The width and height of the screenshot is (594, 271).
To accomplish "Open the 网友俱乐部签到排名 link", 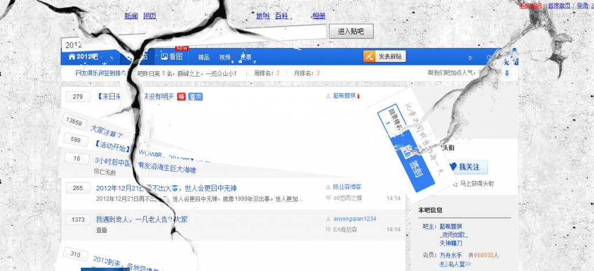I will click(x=102, y=73).
